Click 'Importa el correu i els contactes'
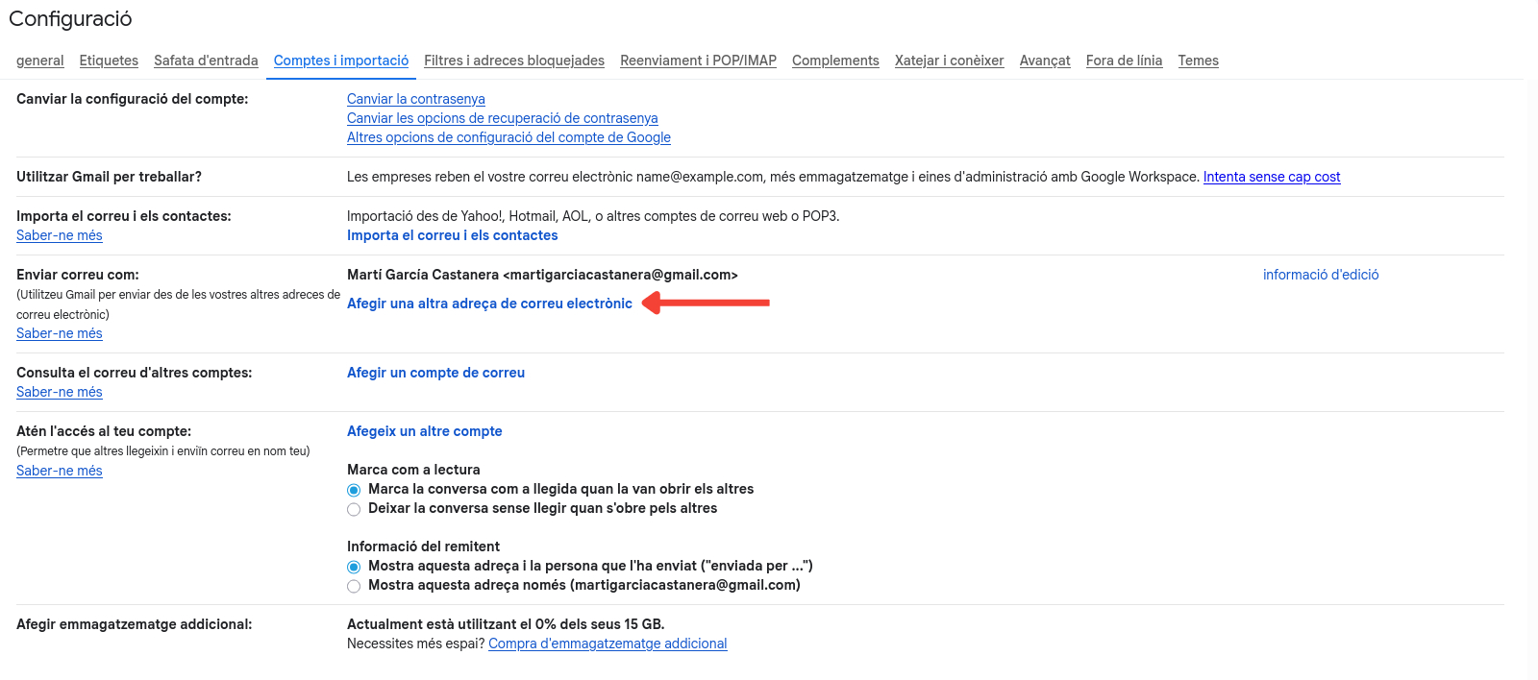 pos(452,235)
